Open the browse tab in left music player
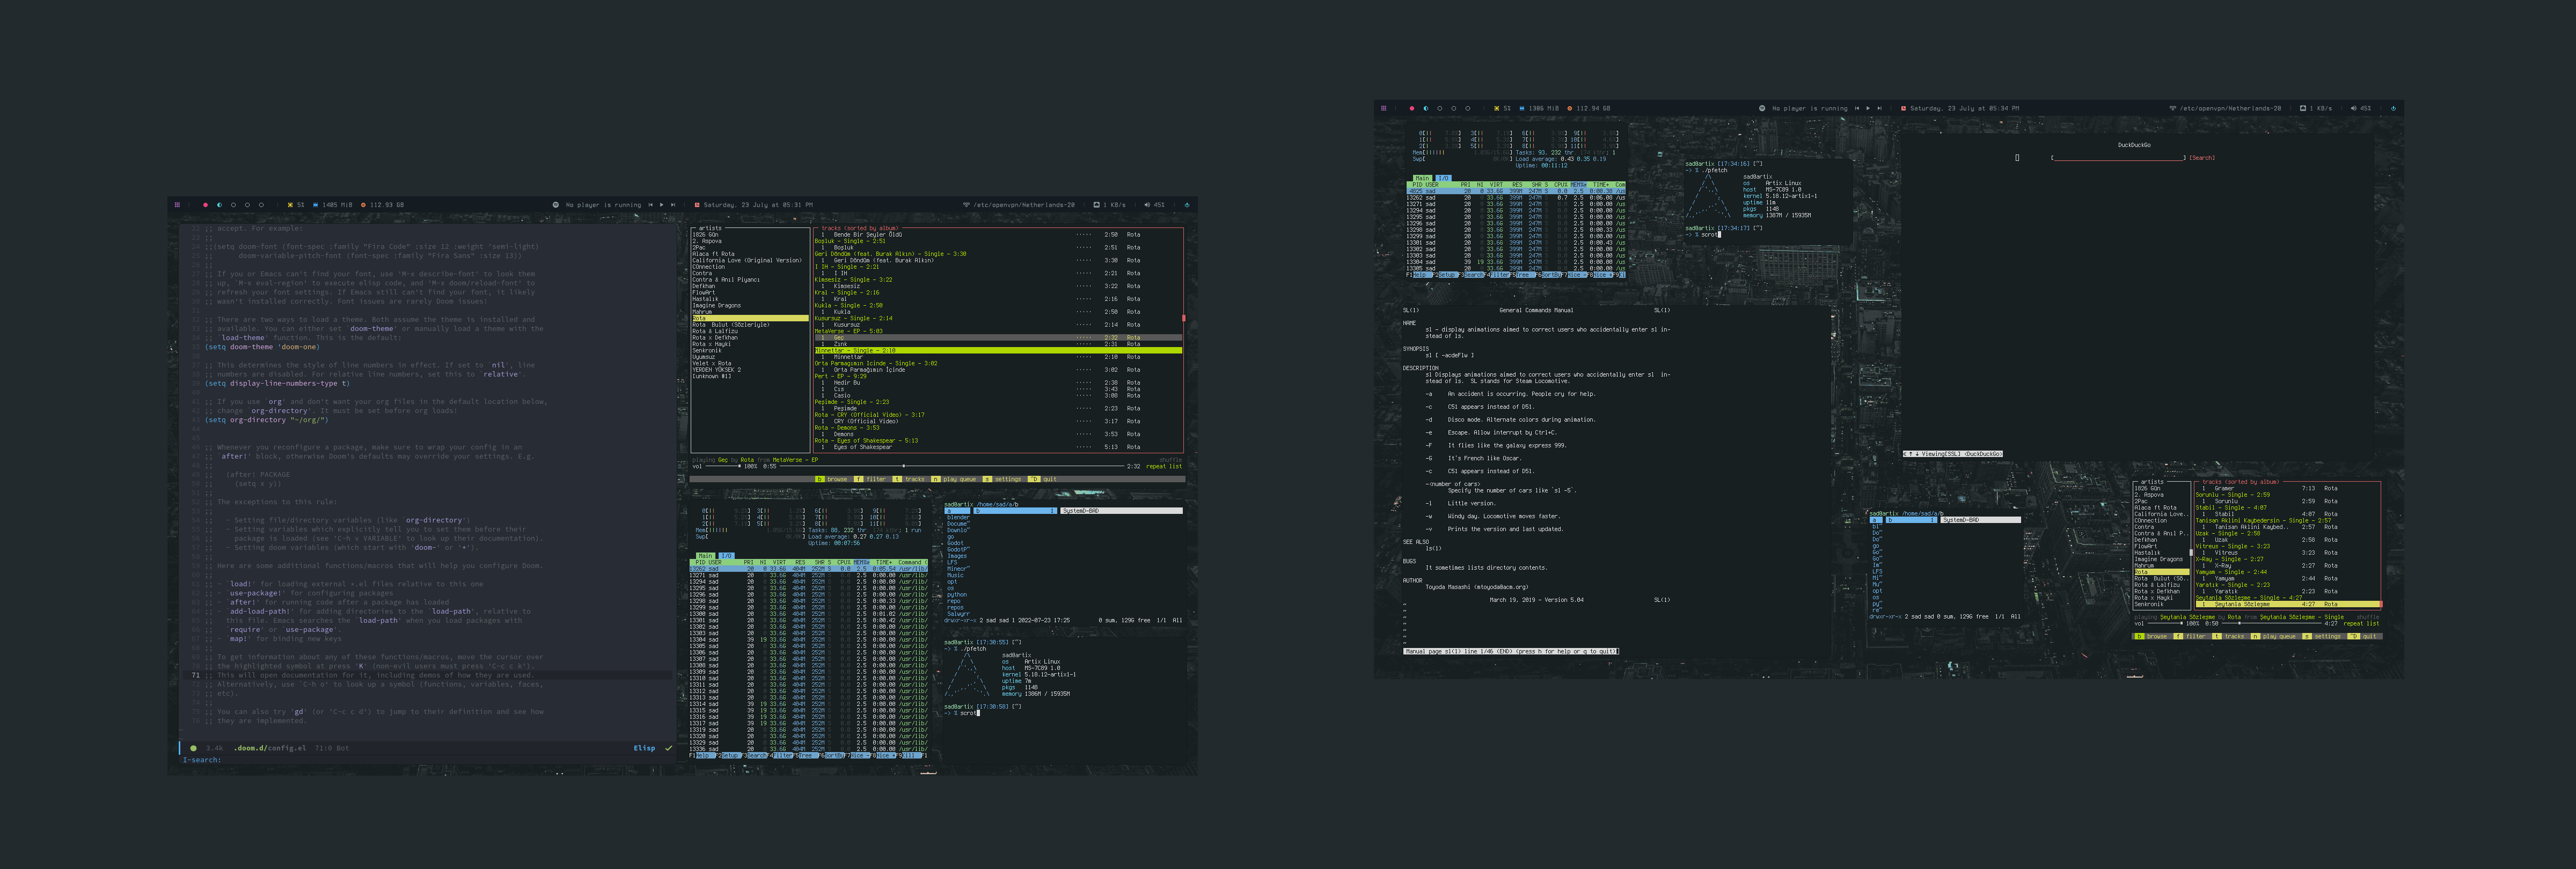 (x=832, y=479)
